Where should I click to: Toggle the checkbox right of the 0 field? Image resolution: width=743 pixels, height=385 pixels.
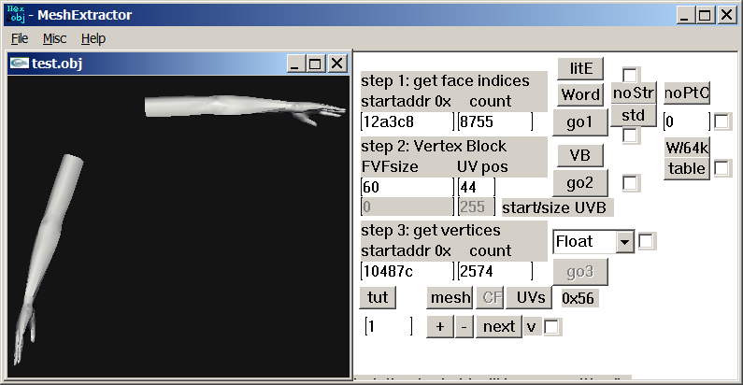coord(722,121)
